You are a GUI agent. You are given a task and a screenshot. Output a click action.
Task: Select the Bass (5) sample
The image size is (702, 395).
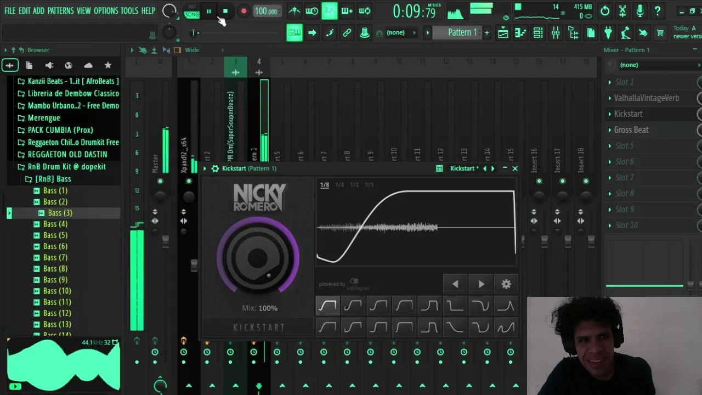point(55,235)
